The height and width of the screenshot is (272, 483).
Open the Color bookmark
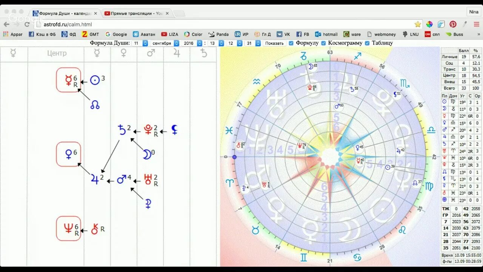click(193, 34)
